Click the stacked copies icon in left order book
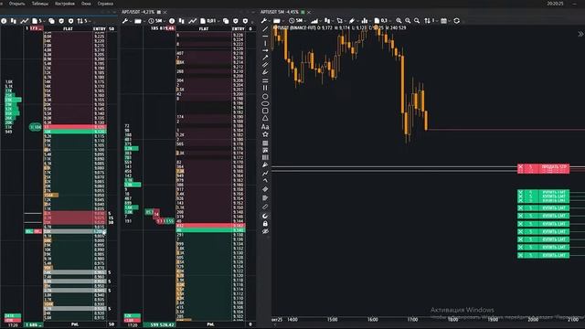The width and height of the screenshot is (585, 329). [x=51, y=21]
